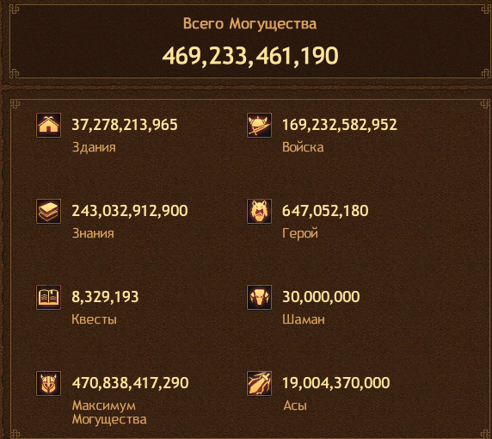
Task: Click the Асы value 19,004,370,000
Action: (335, 383)
